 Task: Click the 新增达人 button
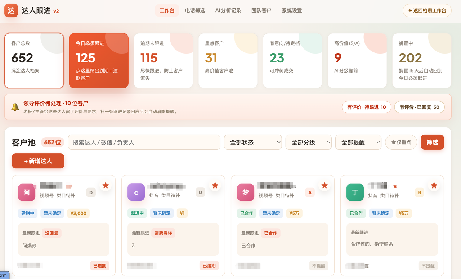[x=38, y=161]
